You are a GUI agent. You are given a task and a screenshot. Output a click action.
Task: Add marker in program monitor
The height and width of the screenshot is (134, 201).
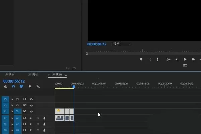[x=141, y=59]
